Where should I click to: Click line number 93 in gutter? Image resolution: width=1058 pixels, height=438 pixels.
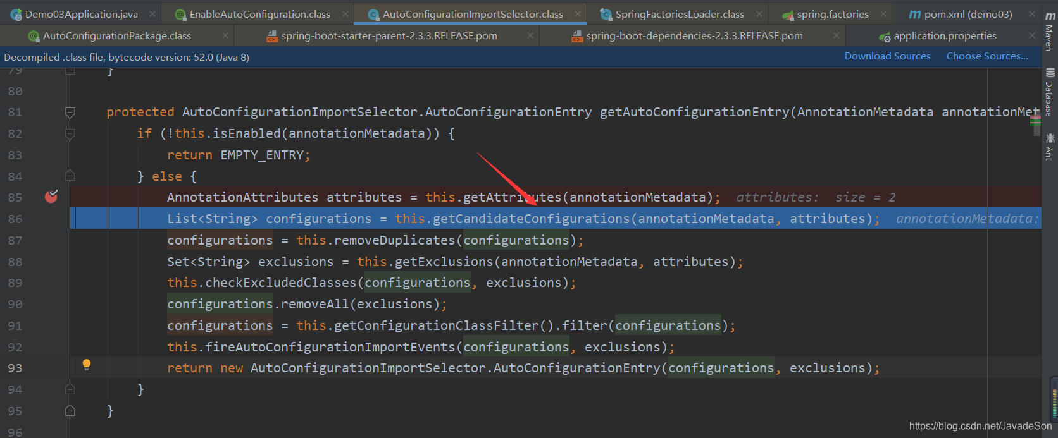click(x=15, y=368)
